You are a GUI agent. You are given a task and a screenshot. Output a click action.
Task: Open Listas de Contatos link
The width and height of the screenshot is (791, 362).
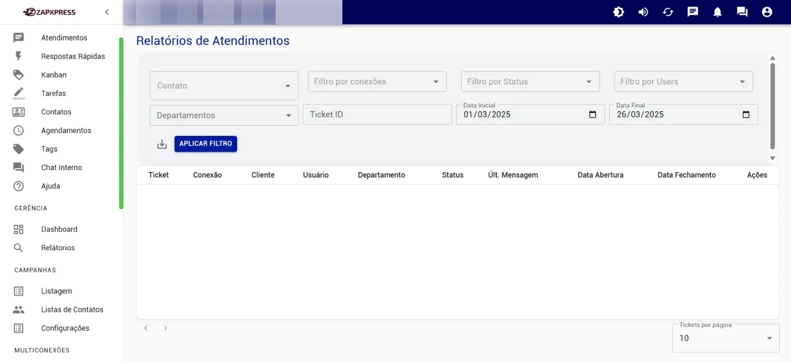point(72,310)
